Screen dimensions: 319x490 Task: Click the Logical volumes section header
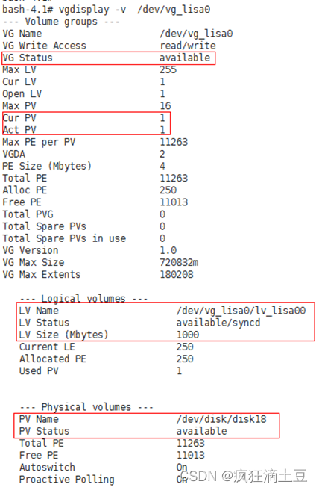[83, 299]
